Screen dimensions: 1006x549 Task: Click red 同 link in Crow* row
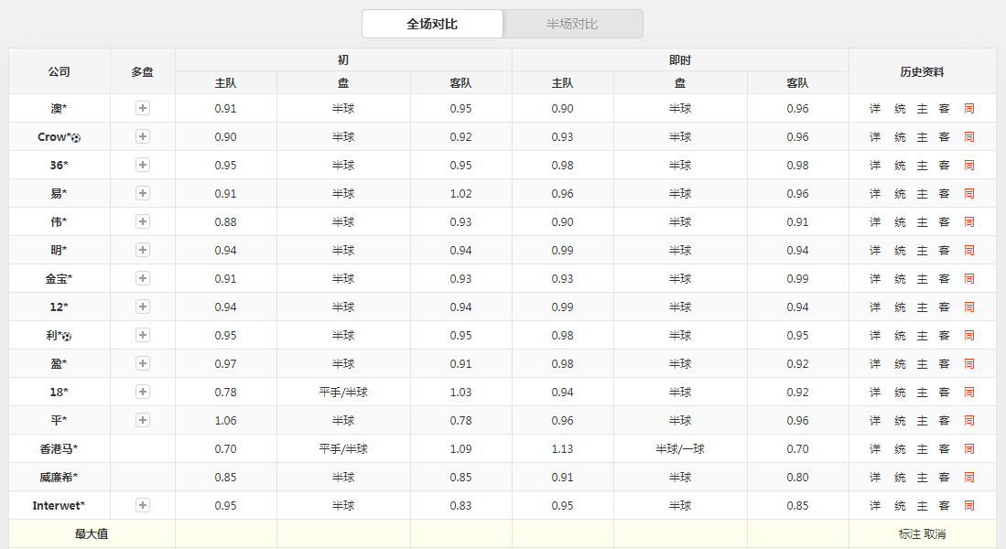(x=969, y=137)
